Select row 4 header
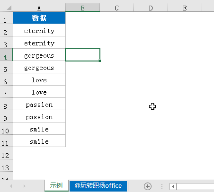The width and height of the screenshot is (214, 192). coord(6,55)
